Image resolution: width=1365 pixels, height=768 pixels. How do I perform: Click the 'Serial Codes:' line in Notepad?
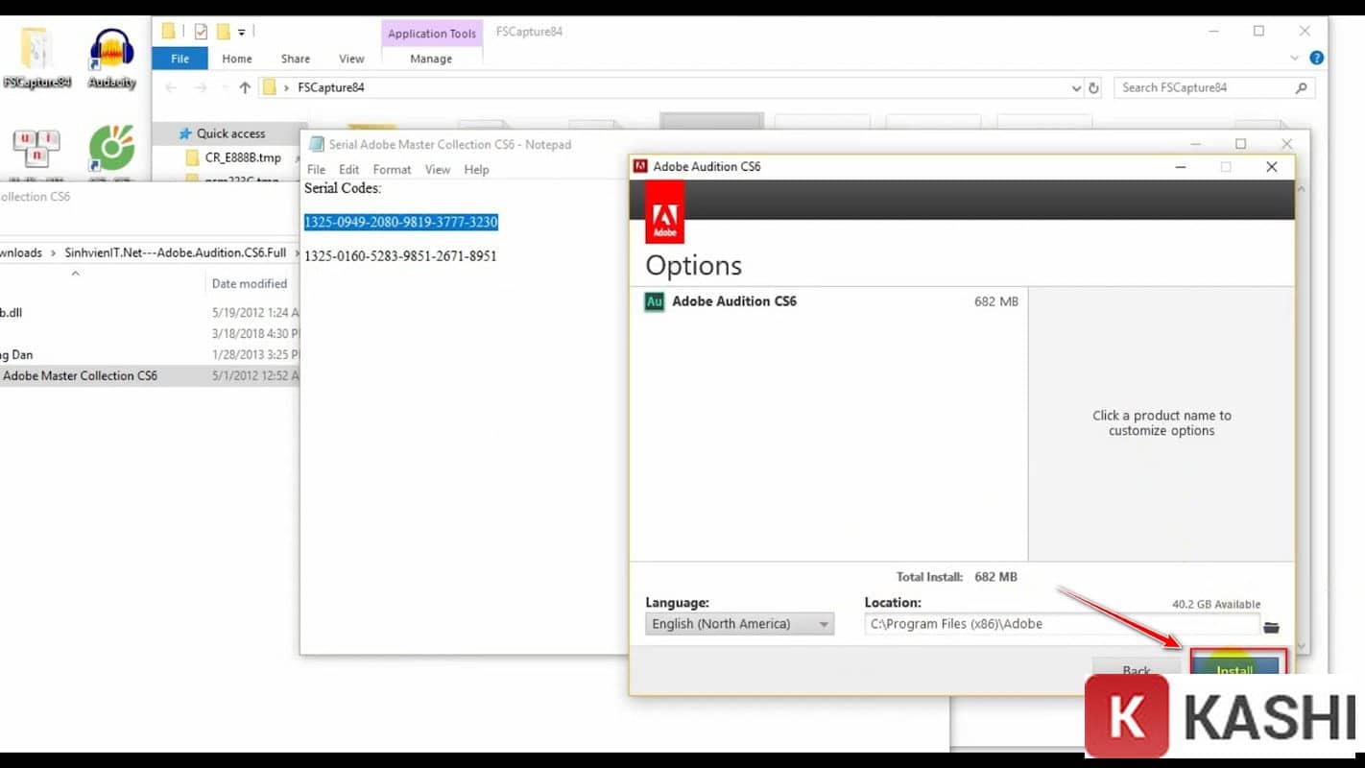pos(343,188)
